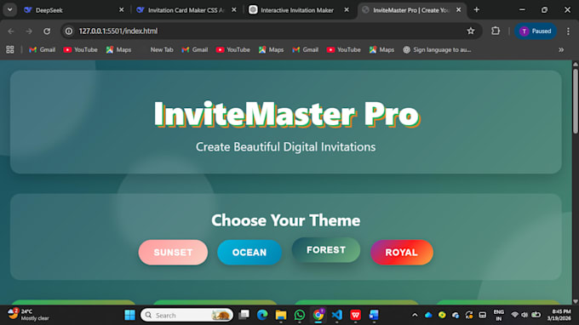
Task: Show more bookmarks chevron
Action: [x=561, y=50]
